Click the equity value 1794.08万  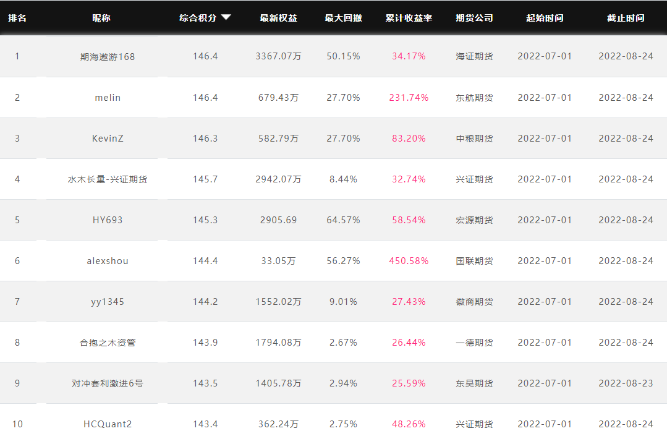point(279,343)
